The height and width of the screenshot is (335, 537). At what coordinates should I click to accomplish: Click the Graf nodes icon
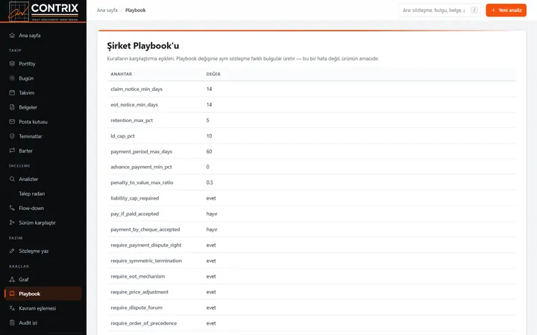(12, 279)
